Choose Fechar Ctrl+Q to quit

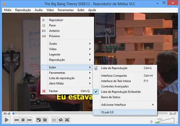(x=67, y=91)
